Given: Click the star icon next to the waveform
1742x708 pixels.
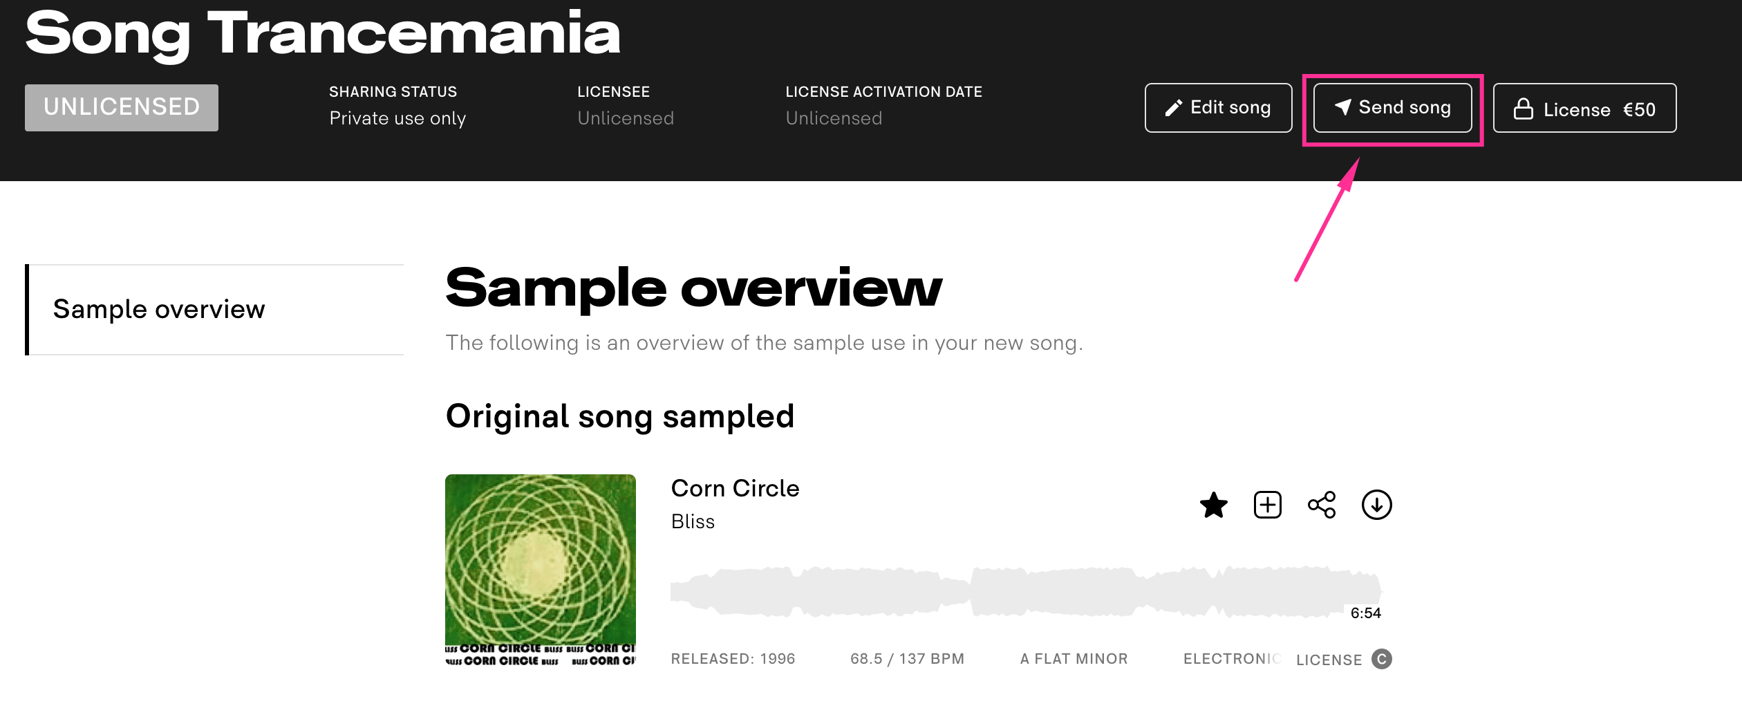Looking at the screenshot, I should [1212, 505].
